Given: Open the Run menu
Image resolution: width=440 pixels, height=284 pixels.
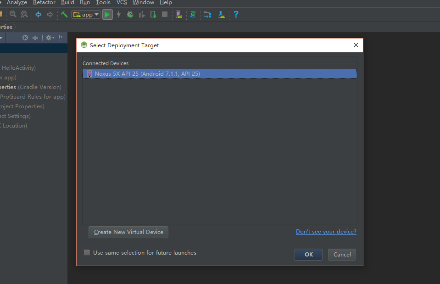Looking at the screenshot, I should tap(85, 3).
